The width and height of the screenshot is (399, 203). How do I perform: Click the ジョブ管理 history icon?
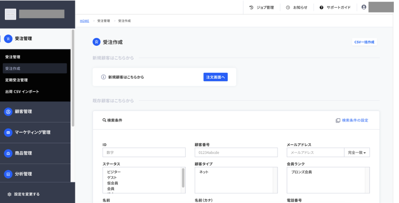[x=251, y=8]
